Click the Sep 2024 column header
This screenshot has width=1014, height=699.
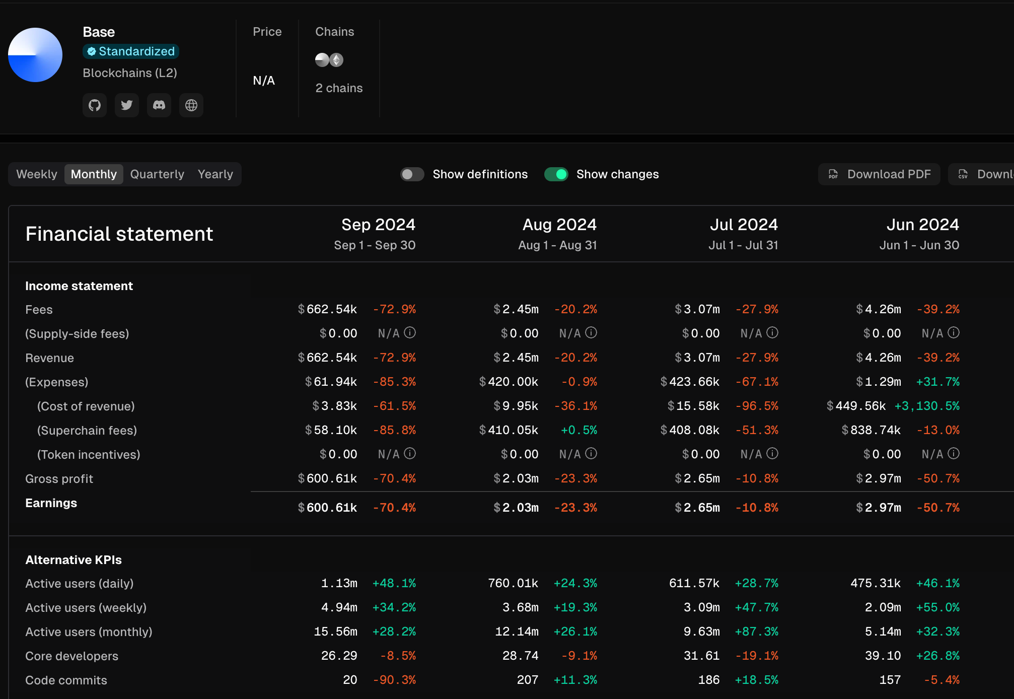(378, 225)
